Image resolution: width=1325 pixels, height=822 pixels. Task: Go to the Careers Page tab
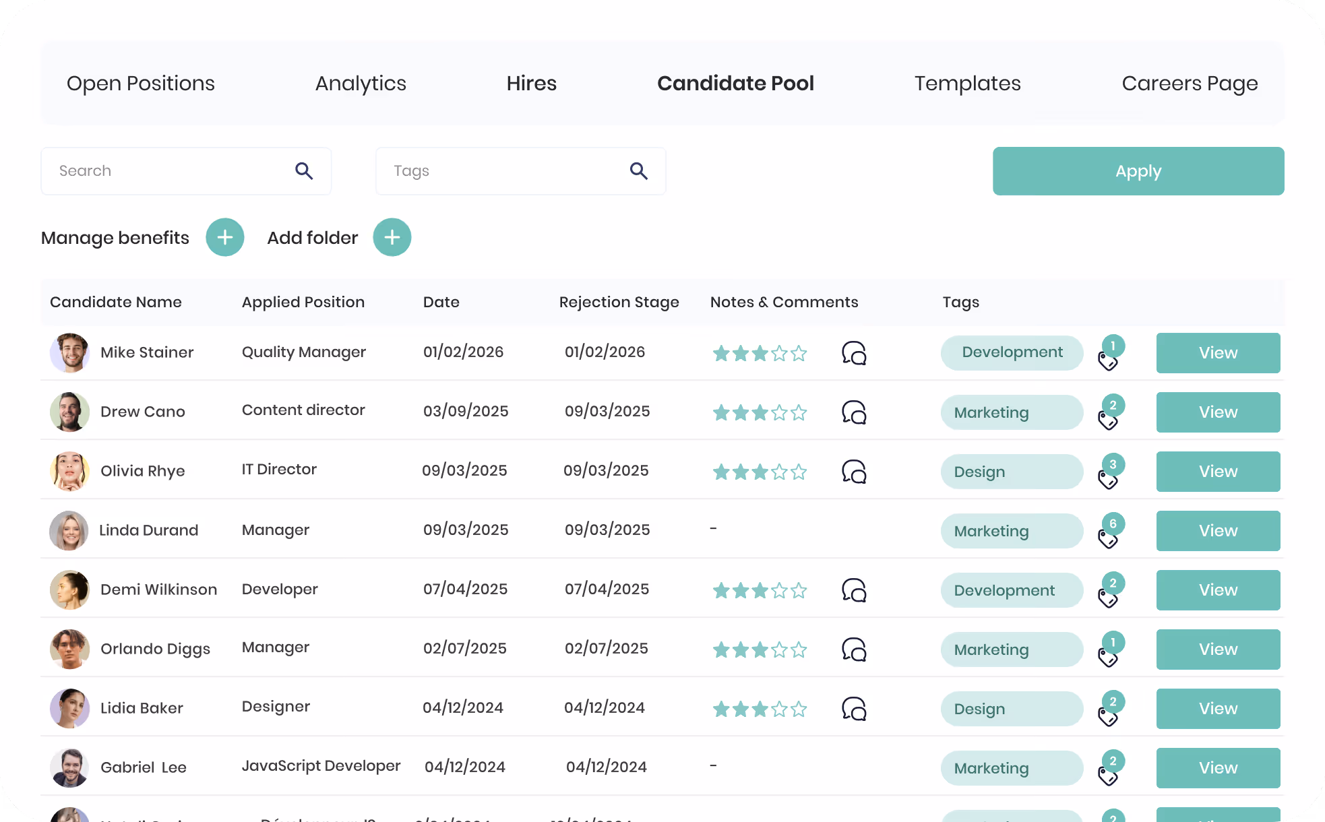pos(1190,84)
